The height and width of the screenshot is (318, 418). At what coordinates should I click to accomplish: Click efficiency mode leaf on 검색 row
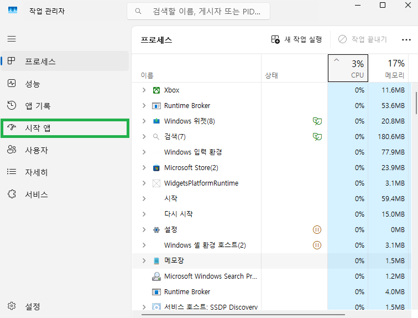317,137
